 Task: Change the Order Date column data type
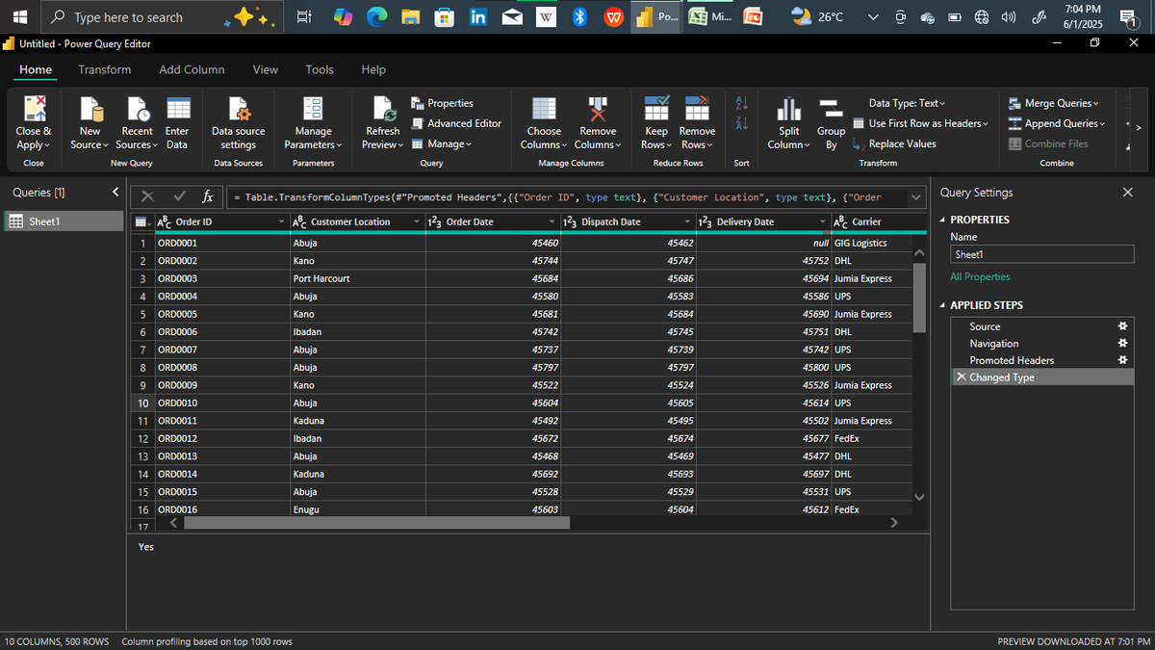click(434, 221)
